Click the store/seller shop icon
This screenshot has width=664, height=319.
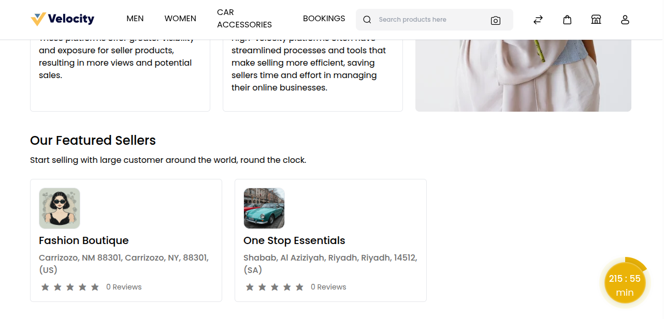coord(596,20)
